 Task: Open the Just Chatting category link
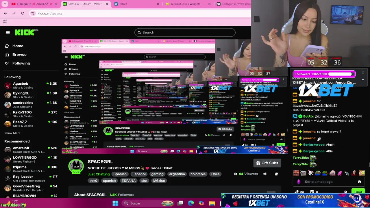coord(99,174)
